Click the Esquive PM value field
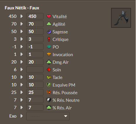Viewport: 136px width, 124px height. 35,85
